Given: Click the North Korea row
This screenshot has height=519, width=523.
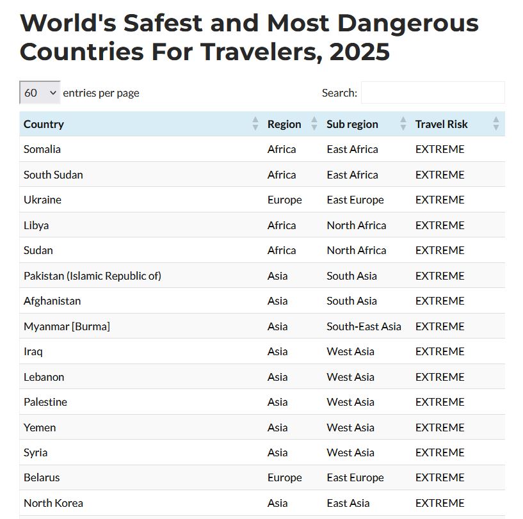Looking at the screenshot, I should (x=53, y=503).
